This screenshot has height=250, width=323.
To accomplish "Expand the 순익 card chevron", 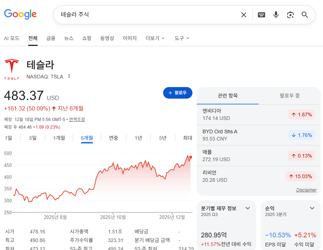I will [312, 208].
